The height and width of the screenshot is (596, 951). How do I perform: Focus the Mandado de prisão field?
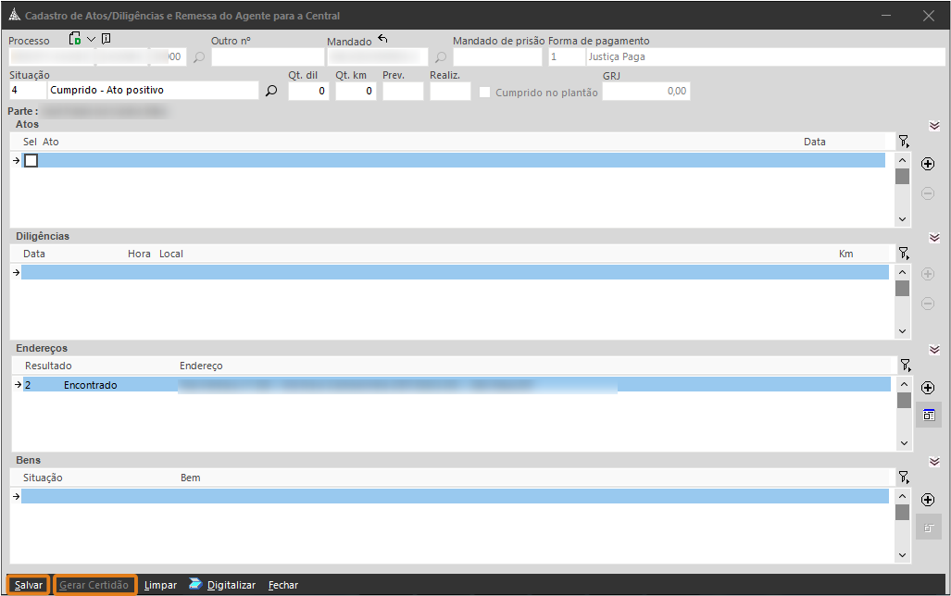[497, 57]
